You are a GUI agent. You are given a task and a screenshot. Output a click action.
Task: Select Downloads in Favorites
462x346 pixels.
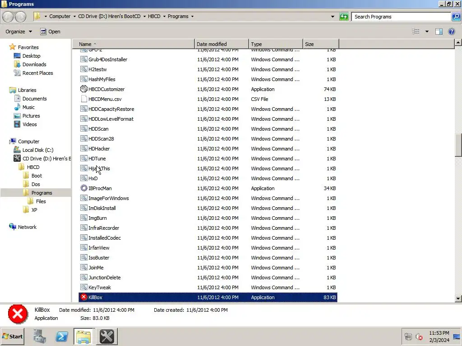34,64
